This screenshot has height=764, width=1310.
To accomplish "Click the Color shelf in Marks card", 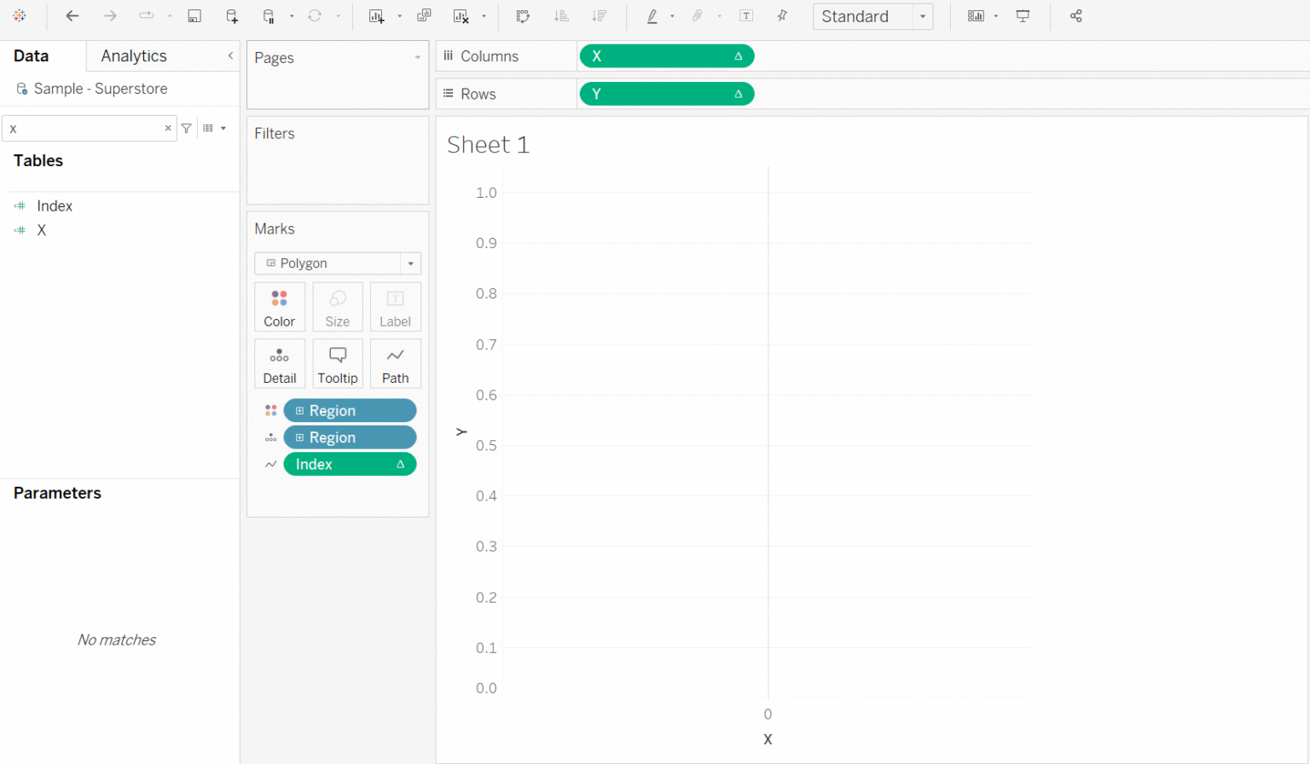I will coord(280,306).
